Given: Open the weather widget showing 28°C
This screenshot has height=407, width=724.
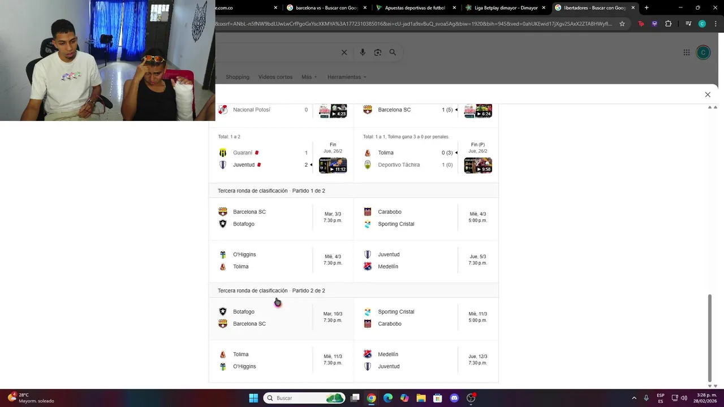Looking at the screenshot, I should click(31, 398).
